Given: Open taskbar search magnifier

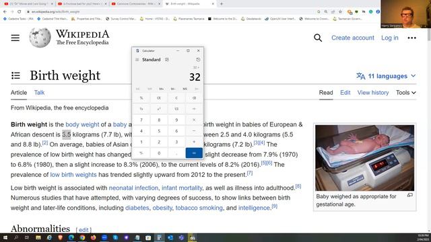Looking at the screenshot, I should pos(16,237).
